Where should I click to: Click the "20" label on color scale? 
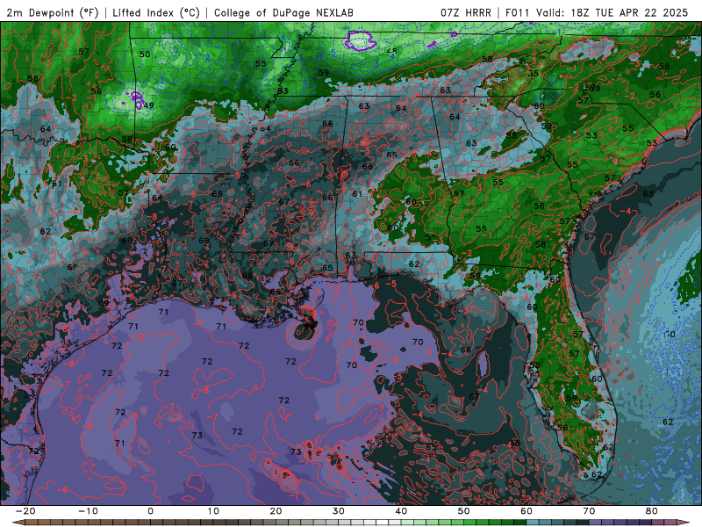(276, 511)
